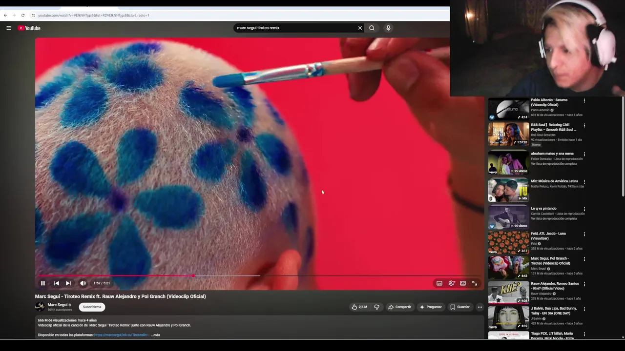Open Rauw Alejandro - Khé? video
625x351 pixels.
(508, 292)
